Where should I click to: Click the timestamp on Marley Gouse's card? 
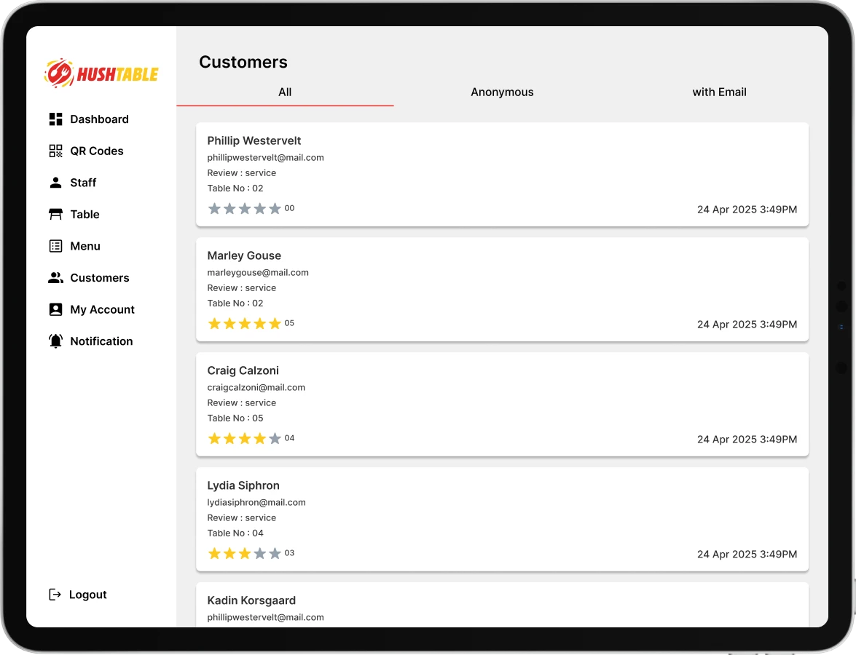(747, 325)
